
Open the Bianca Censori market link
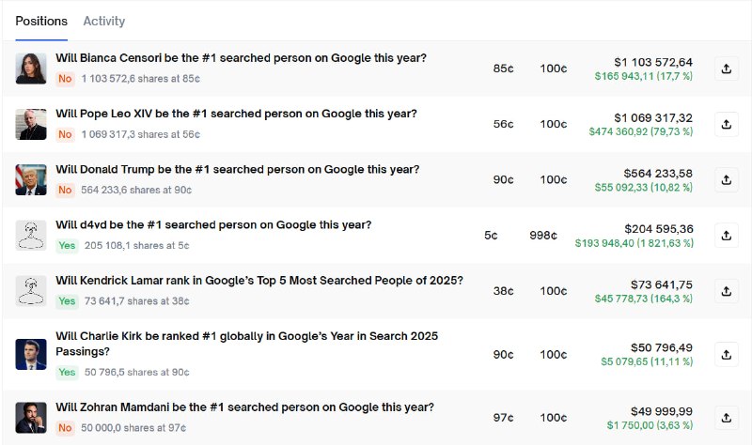tap(241, 58)
